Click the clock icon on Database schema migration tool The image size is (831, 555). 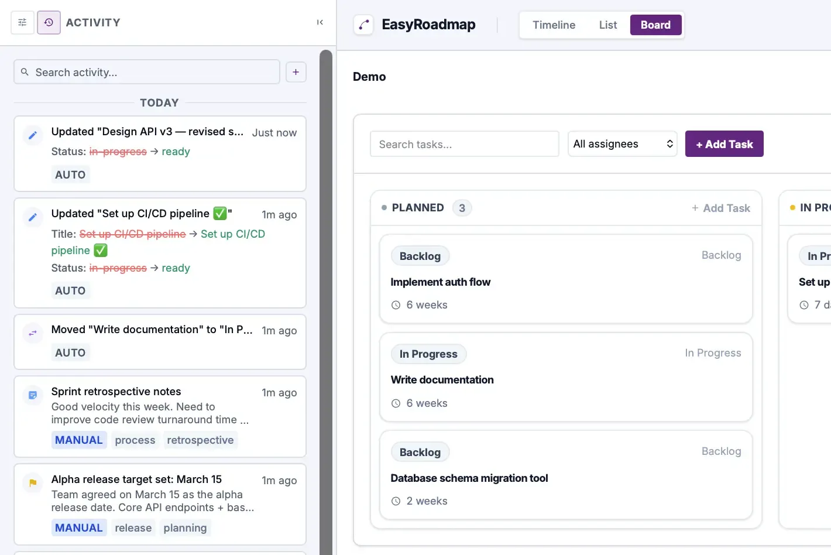tap(396, 501)
